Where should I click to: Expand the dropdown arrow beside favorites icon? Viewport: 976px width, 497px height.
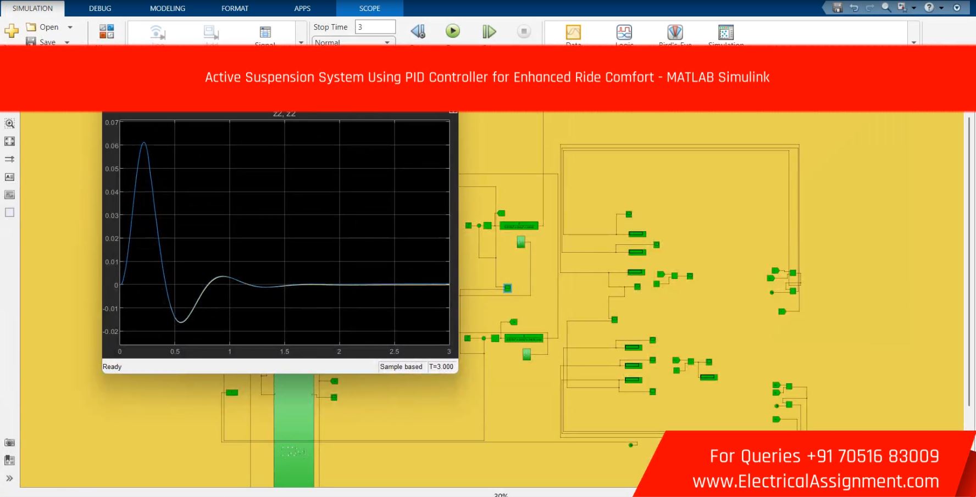pos(914,8)
